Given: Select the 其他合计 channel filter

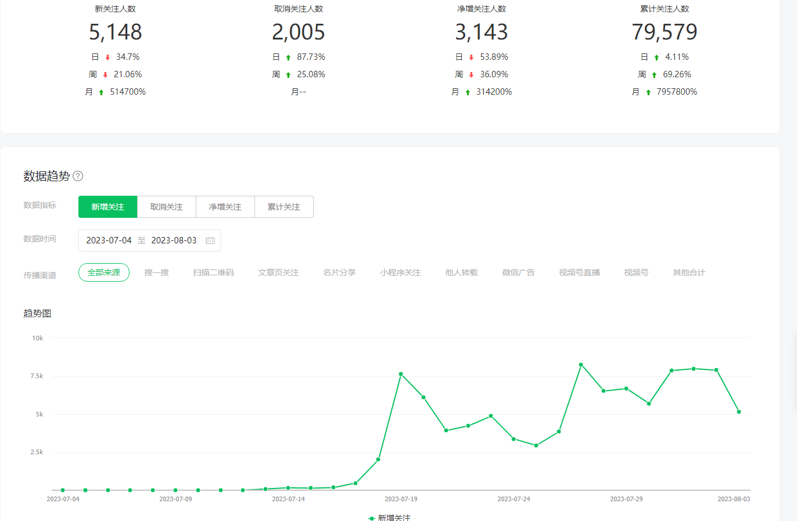Looking at the screenshot, I should point(689,272).
